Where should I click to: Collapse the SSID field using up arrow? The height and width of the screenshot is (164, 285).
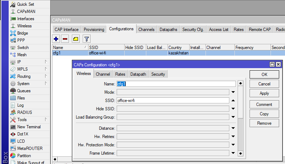pyautogui.click(x=233, y=101)
